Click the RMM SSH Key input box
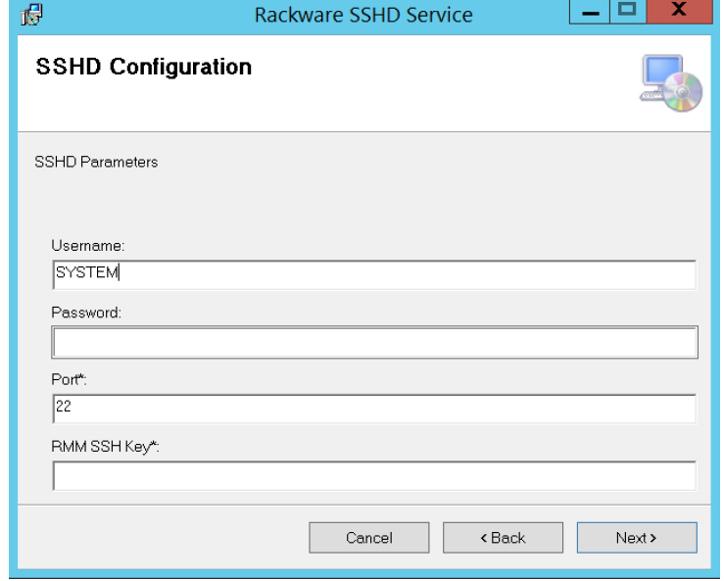Viewport: 724px width, 581px height. click(374, 476)
